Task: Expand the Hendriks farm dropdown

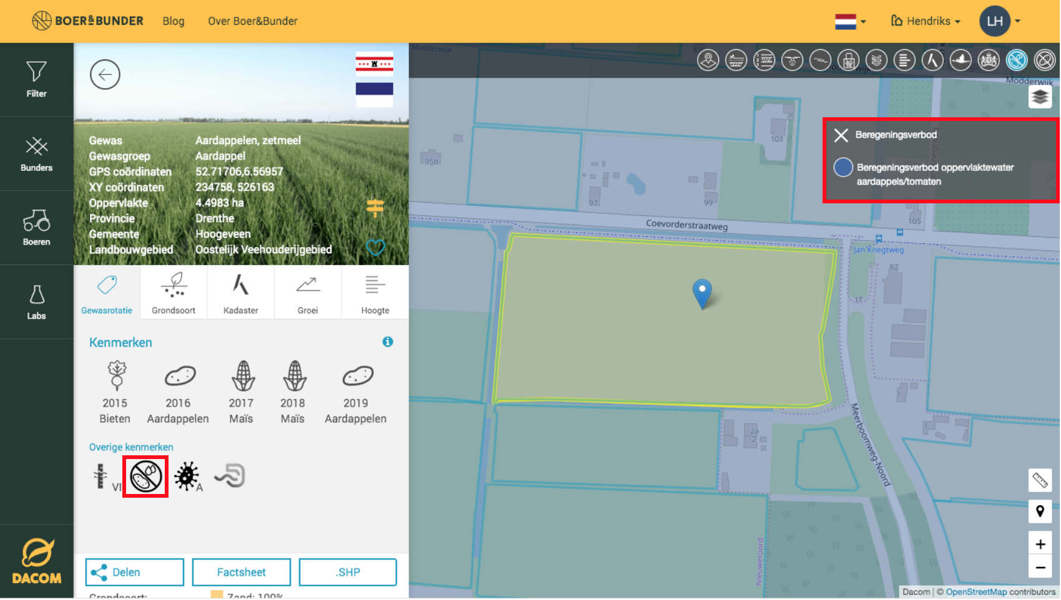Action: point(926,21)
